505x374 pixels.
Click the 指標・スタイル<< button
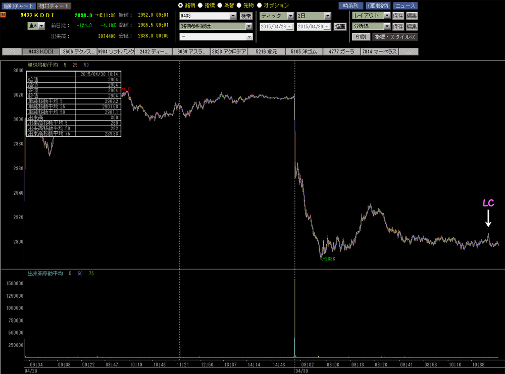pos(395,37)
